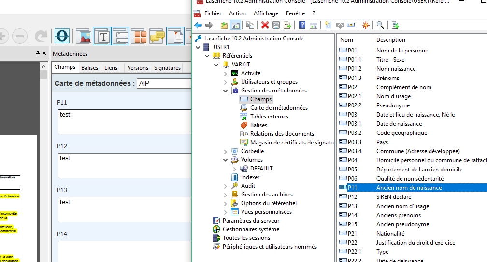Toggle the text pane 'T' icon
The image size is (487, 262).
pos(102,36)
